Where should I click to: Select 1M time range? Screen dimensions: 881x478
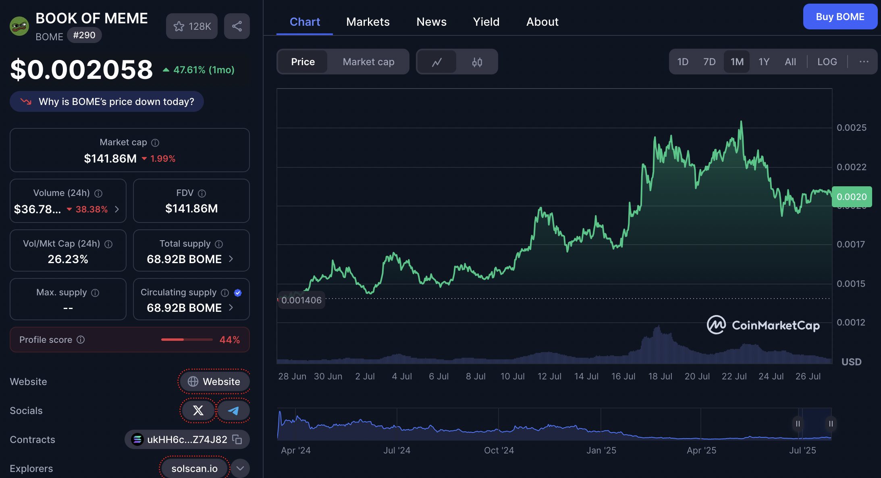(737, 62)
